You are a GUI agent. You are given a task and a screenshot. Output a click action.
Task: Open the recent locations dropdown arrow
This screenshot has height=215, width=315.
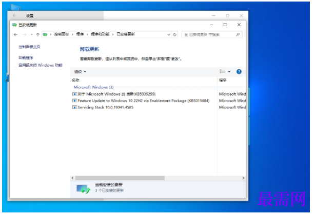tap(31, 34)
